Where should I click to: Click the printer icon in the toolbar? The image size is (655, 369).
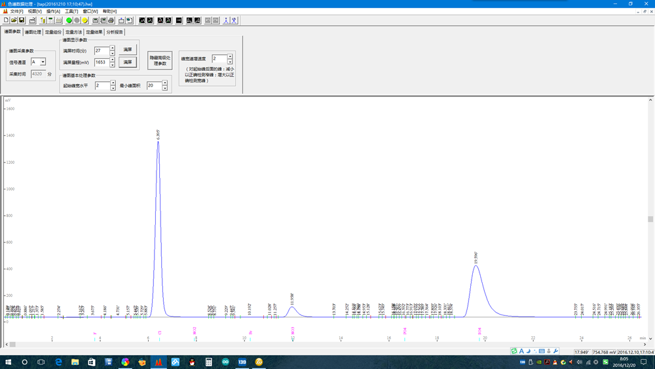tap(111, 20)
